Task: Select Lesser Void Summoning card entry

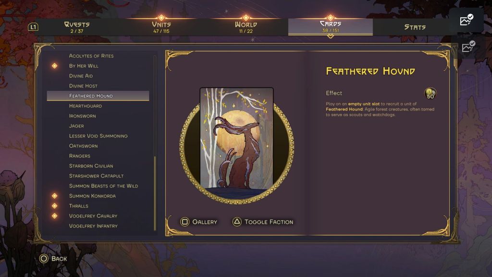Action: point(98,136)
